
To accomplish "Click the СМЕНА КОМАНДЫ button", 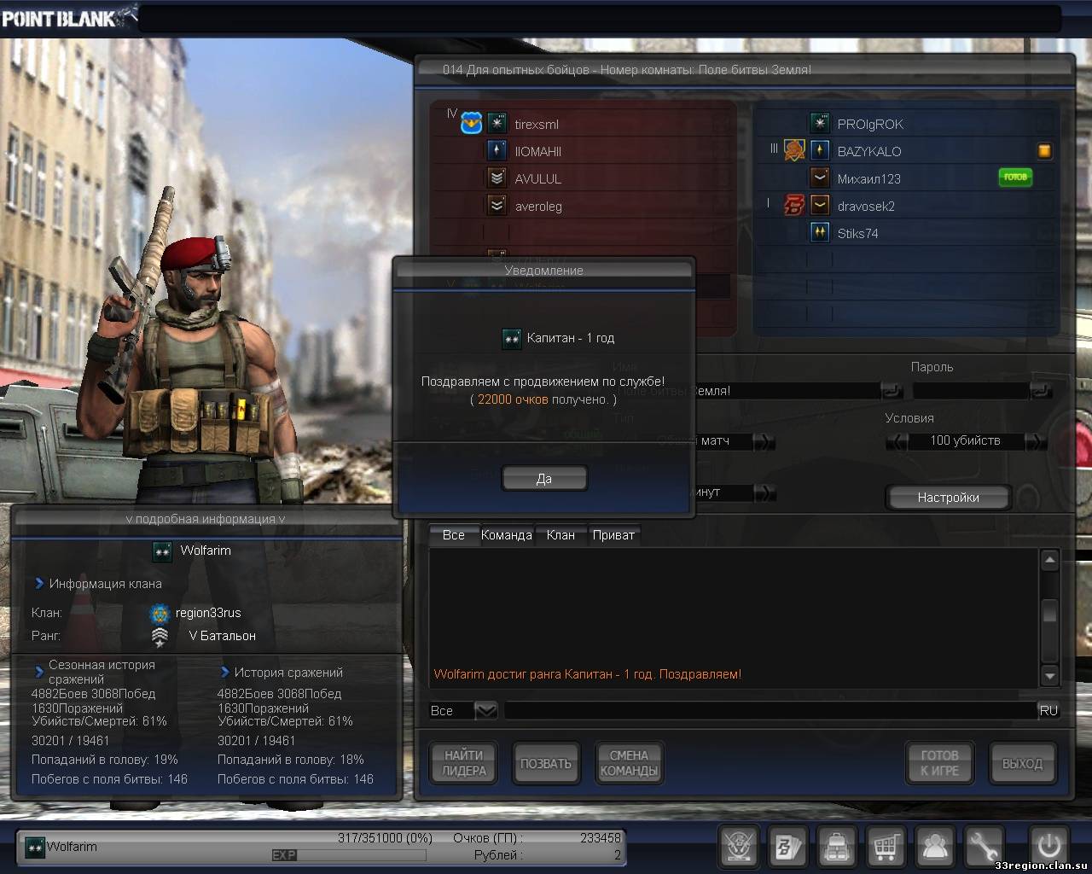I will tap(629, 763).
